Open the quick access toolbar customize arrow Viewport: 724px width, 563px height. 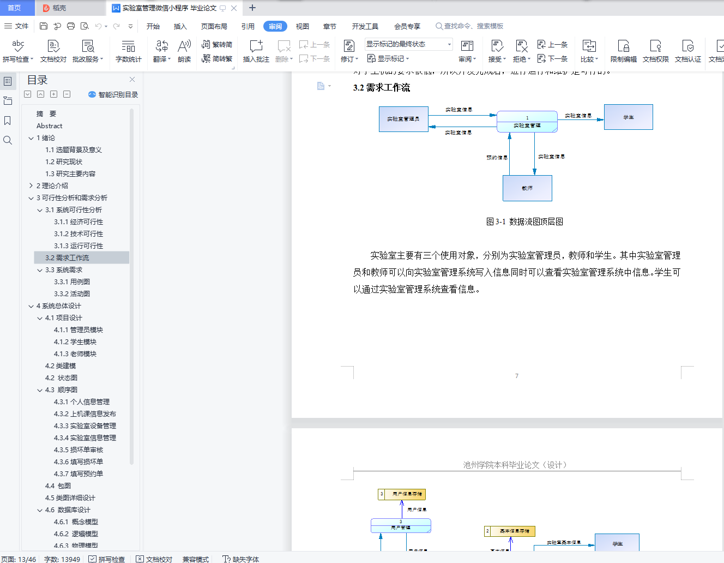(130, 26)
